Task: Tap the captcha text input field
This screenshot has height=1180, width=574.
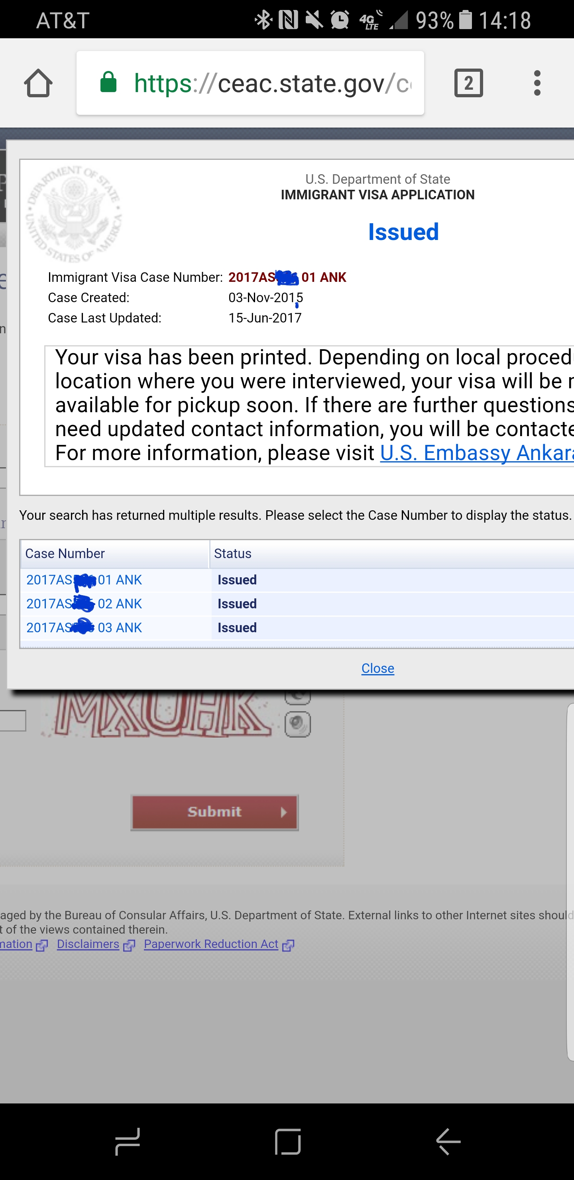Action: point(13,720)
